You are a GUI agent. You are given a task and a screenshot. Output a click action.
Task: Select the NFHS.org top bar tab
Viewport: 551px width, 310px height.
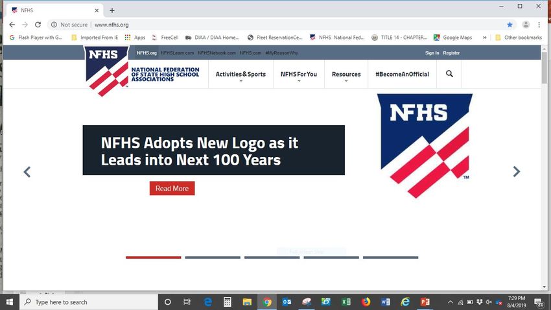[147, 53]
